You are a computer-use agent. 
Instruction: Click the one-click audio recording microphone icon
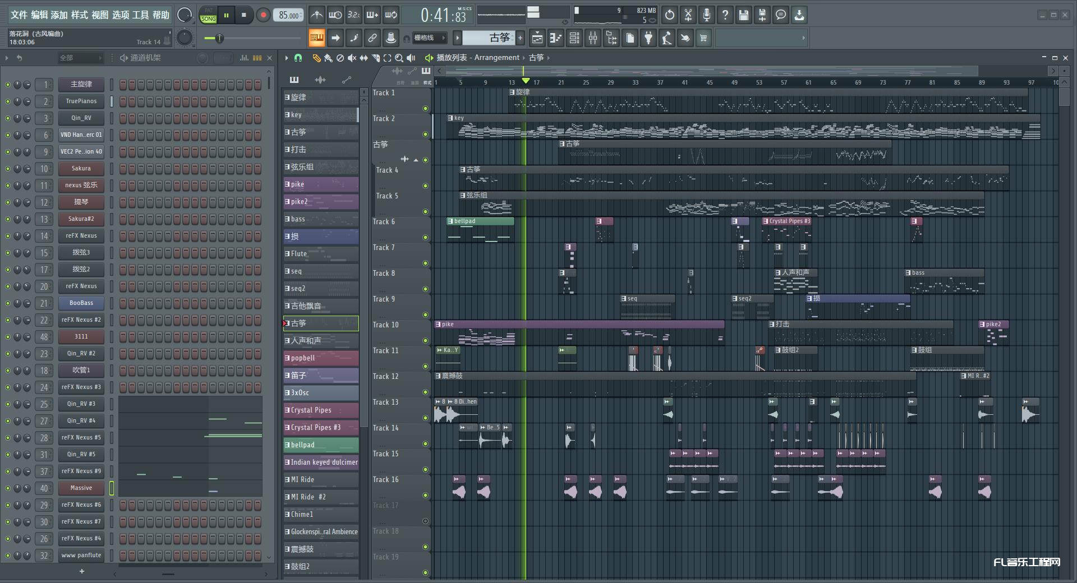coord(707,15)
